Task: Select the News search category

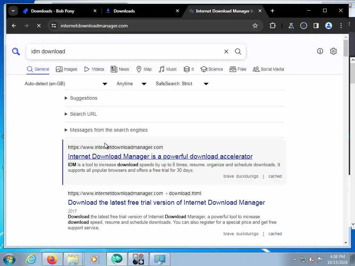Action: pyautogui.click(x=120, y=69)
